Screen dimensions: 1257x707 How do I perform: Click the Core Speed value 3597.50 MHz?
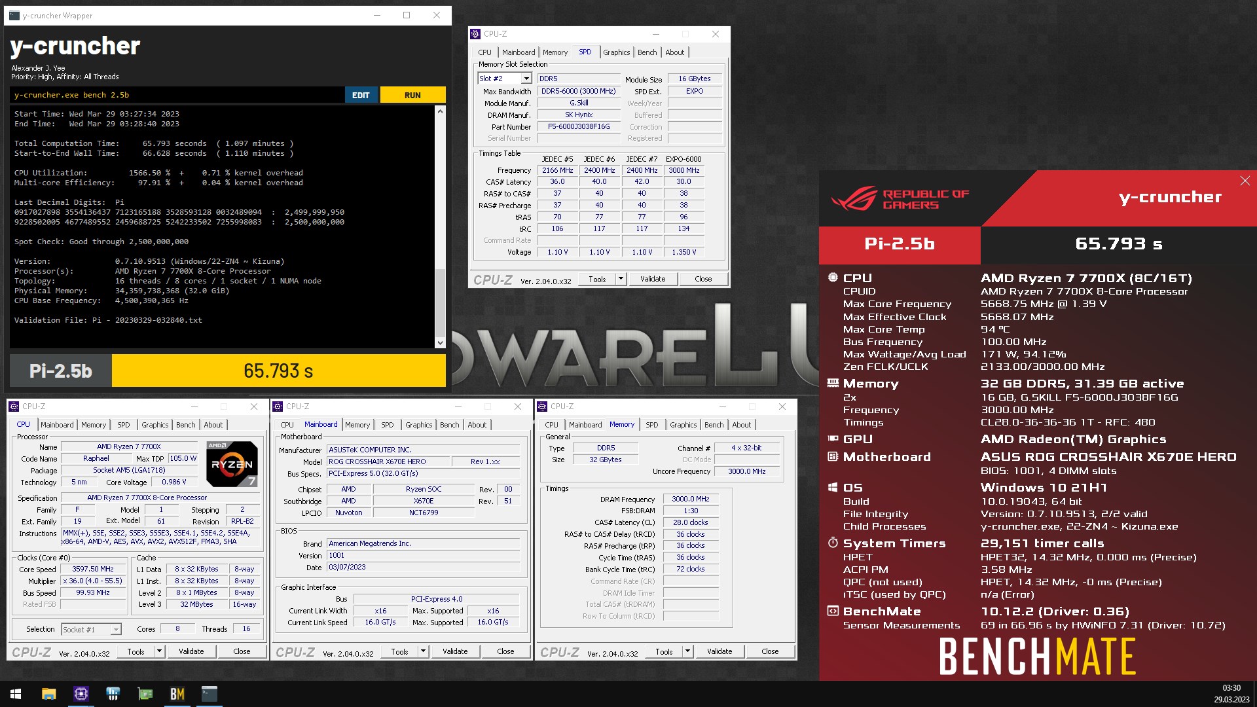coord(93,570)
